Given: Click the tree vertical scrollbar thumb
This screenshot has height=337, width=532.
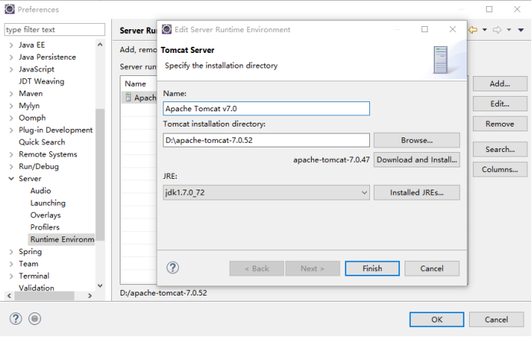Looking at the screenshot, I should point(100,175).
